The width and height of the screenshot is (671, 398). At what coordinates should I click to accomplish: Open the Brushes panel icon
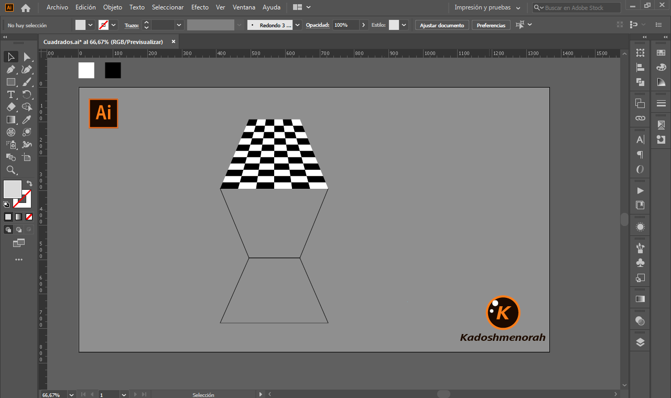pos(640,248)
